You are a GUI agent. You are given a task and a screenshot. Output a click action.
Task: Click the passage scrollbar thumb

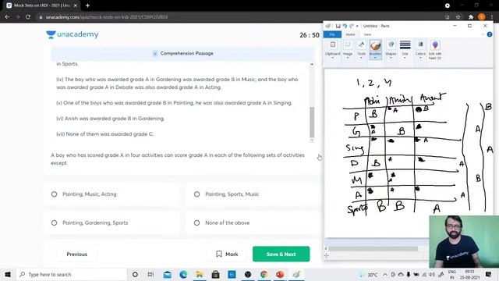pyautogui.click(x=312, y=122)
